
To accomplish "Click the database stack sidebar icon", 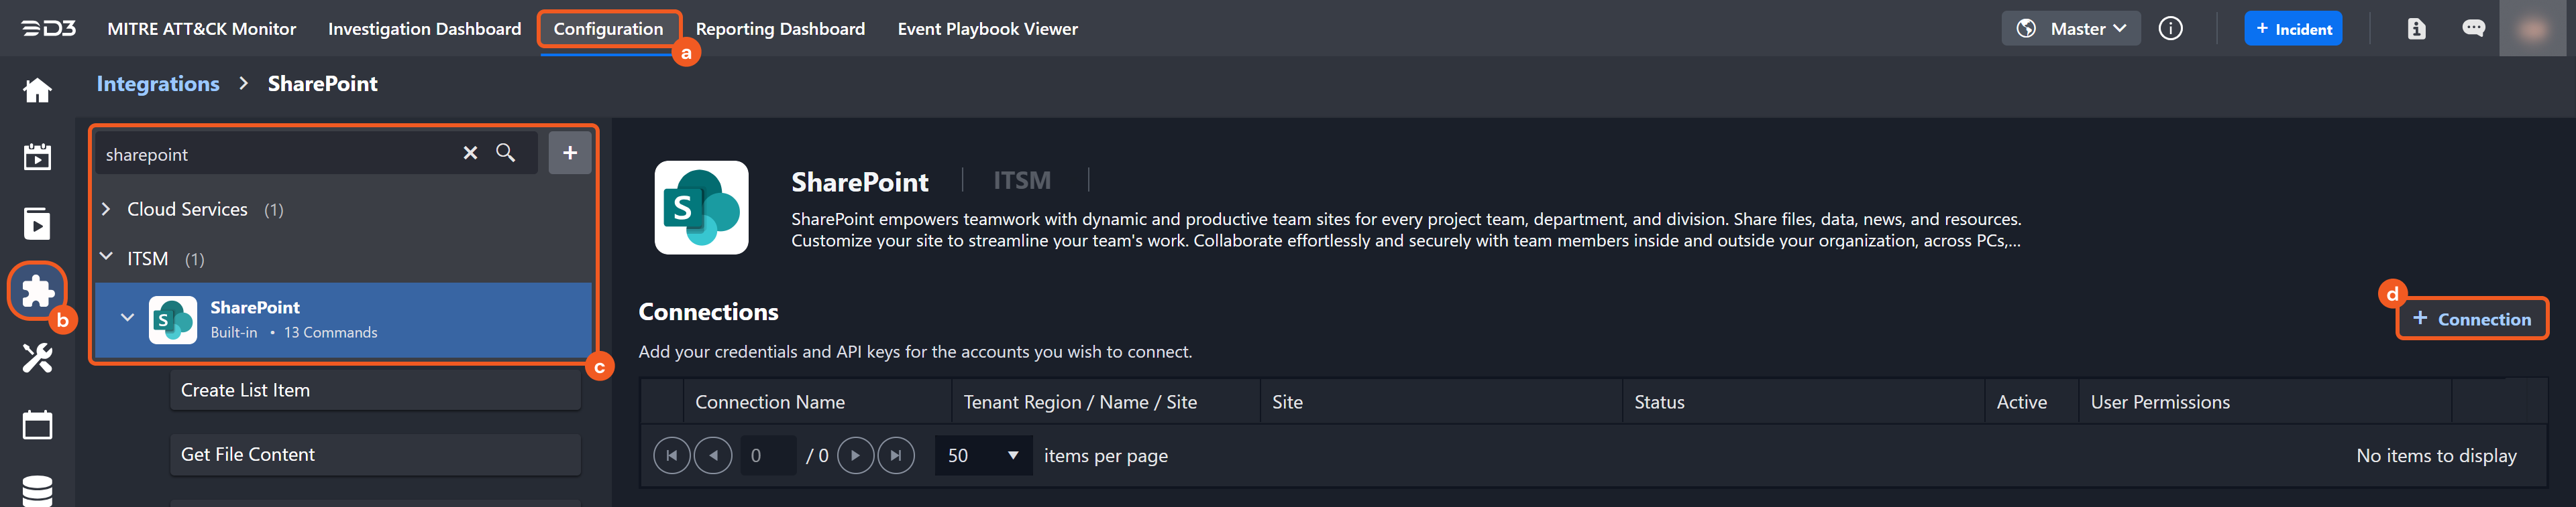I will point(37,490).
